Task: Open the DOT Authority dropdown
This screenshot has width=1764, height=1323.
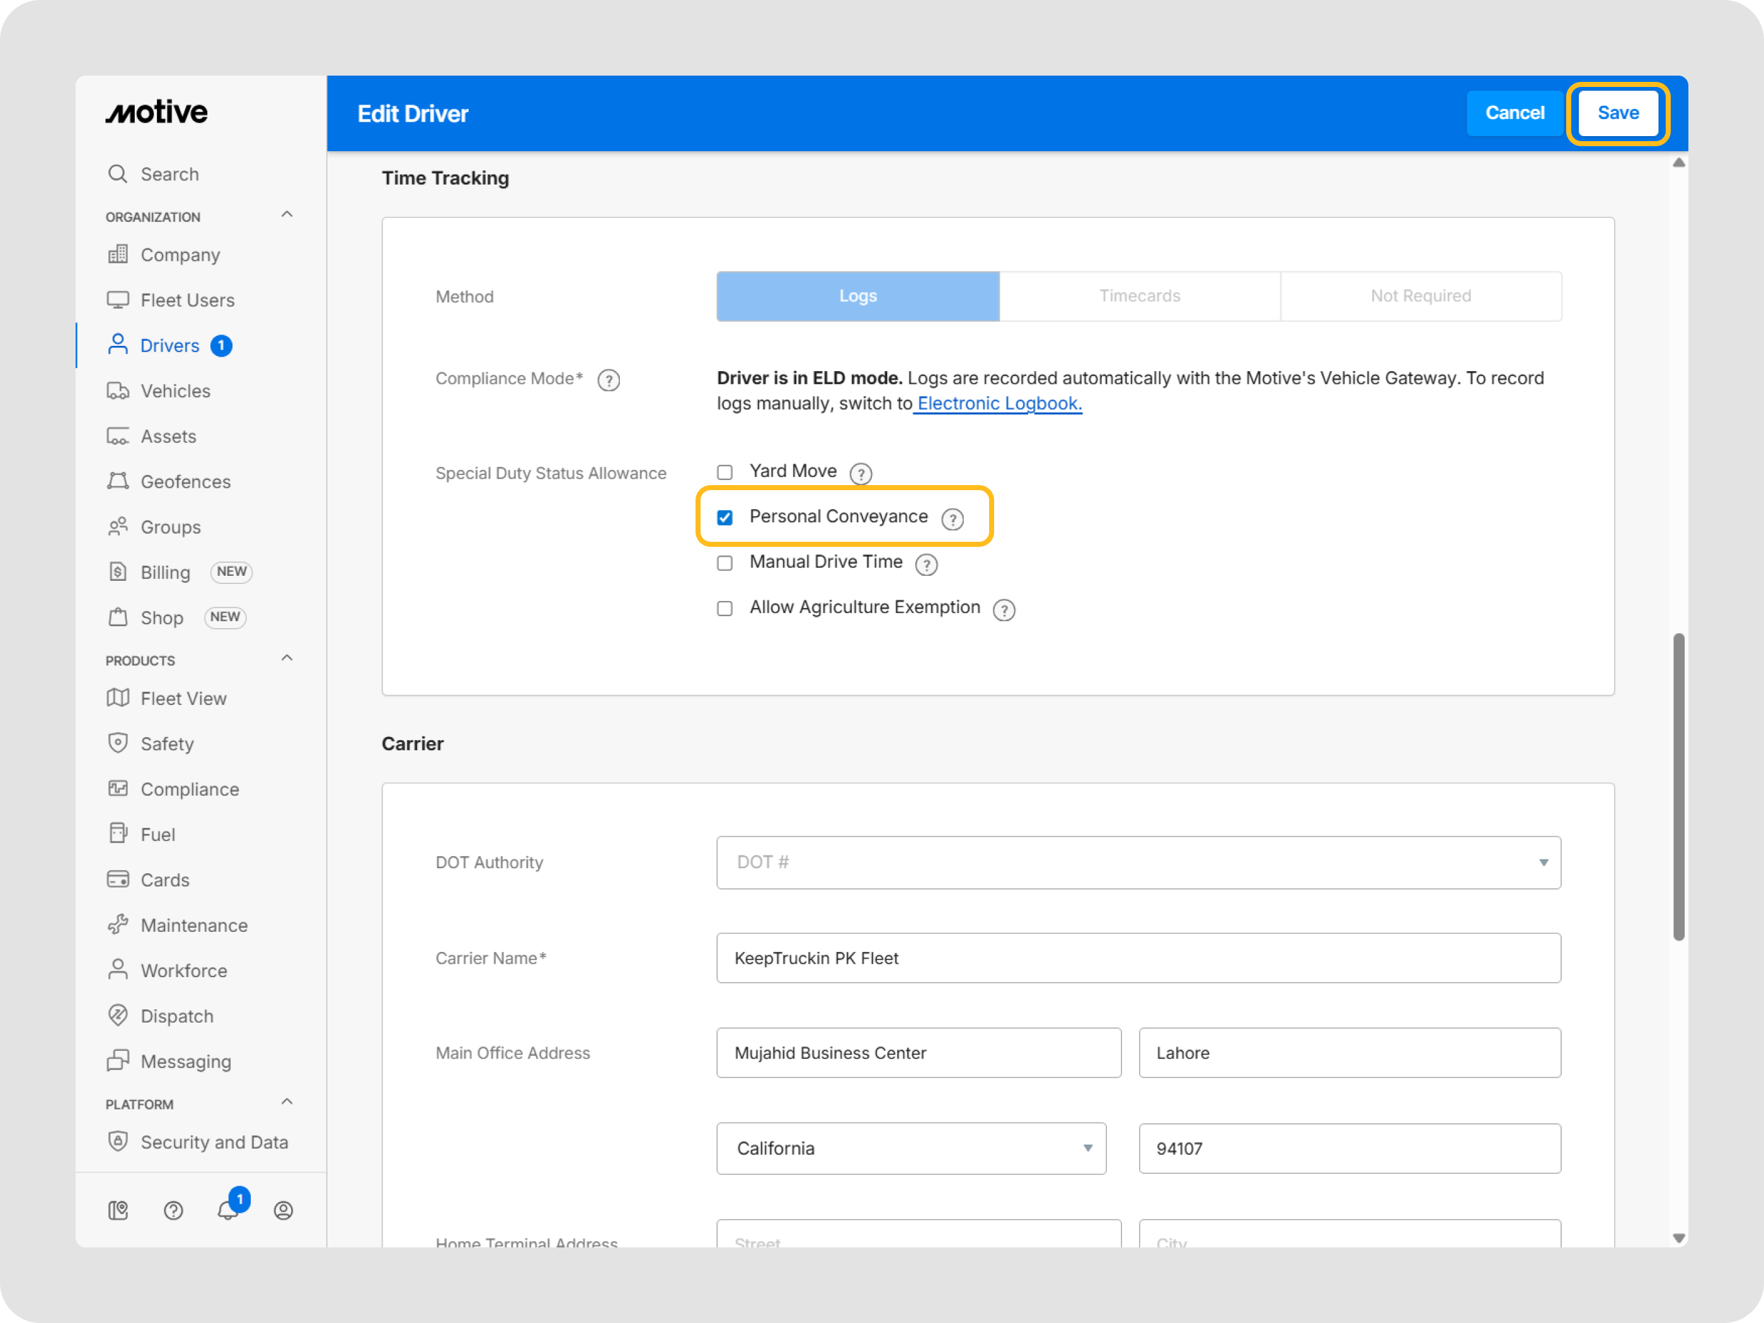Action: pyautogui.click(x=1138, y=862)
